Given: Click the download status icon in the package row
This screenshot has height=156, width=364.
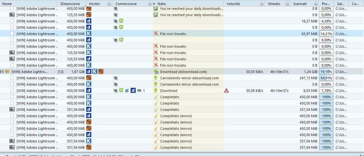Looking at the screenshot, I should coord(156,72).
